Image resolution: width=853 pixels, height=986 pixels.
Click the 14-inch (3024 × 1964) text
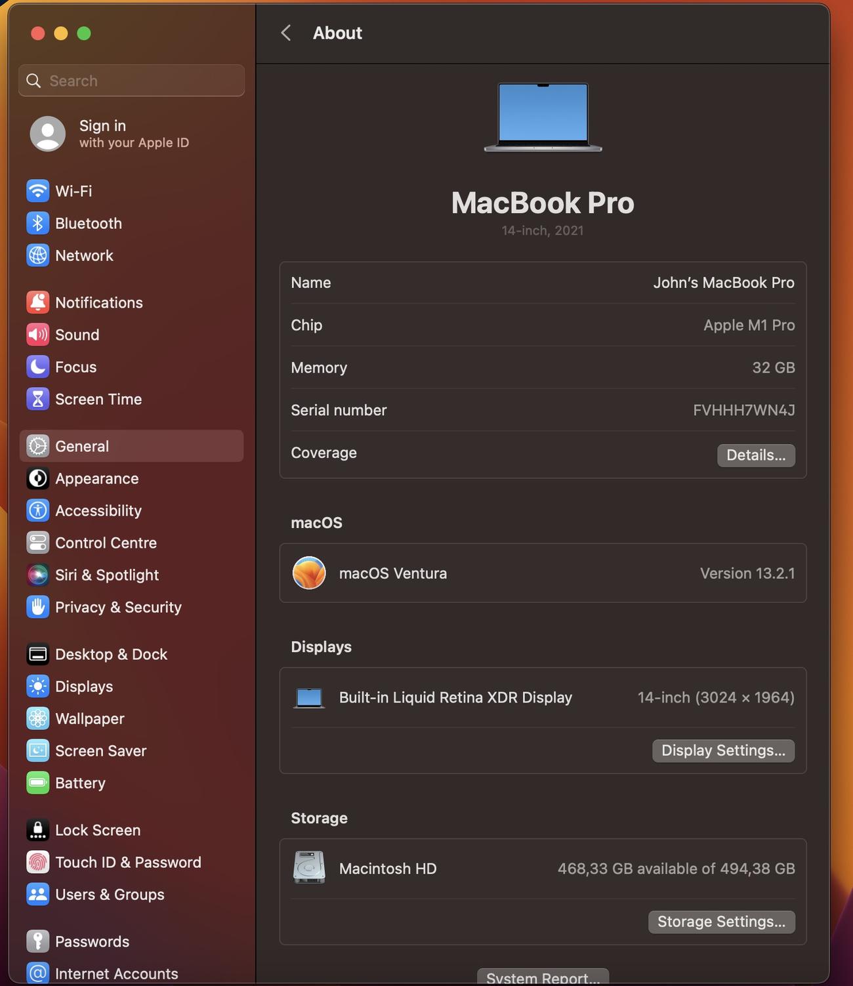click(x=716, y=697)
